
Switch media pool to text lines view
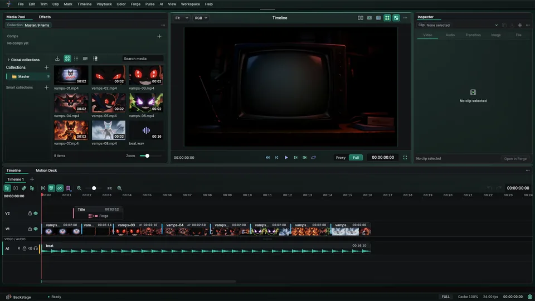85,59
